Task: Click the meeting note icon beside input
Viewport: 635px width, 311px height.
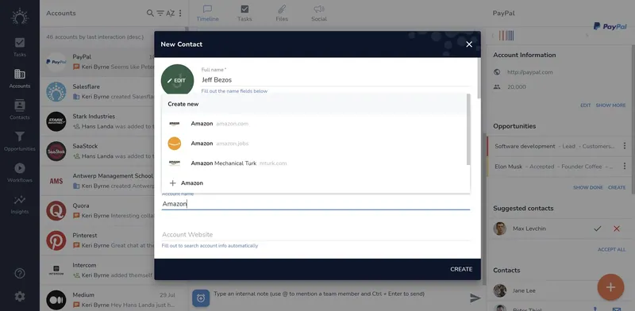Action: pyautogui.click(x=201, y=298)
